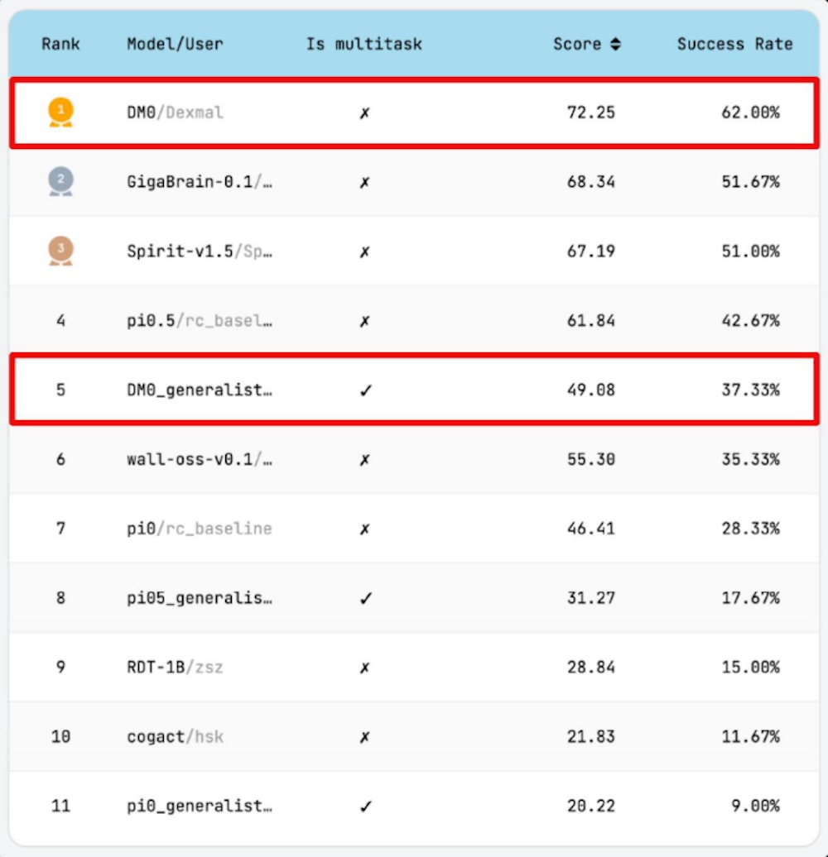Click the X mark in RDT-1B row
The height and width of the screenshot is (857, 828).
[x=365, y=667]
